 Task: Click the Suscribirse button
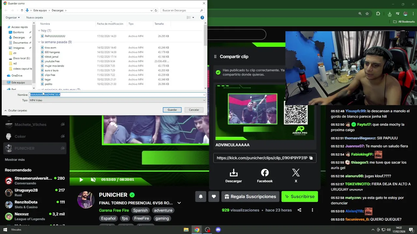click(x=300, y=197)
